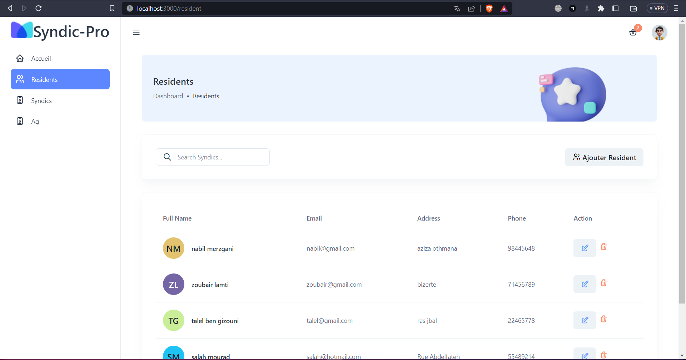The image size is (686, 360).
Task: Delete resident zoubair lamti
Action: 603,283
